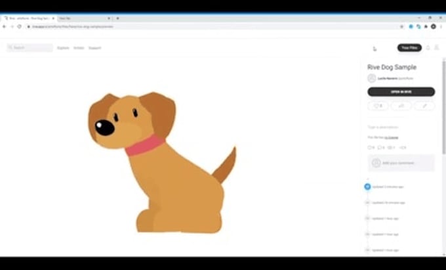Open the Explore navigation link
The image size is (446, 270).
(x=63, y=48)
